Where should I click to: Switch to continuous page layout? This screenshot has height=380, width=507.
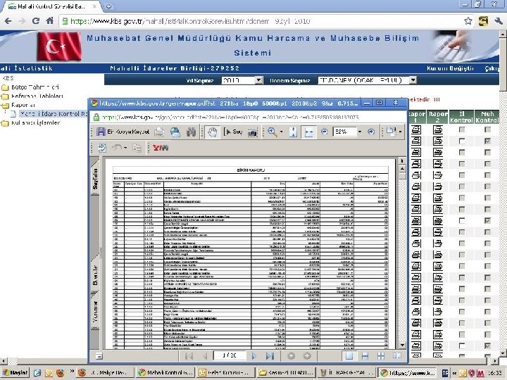click(x=365, y=356)
